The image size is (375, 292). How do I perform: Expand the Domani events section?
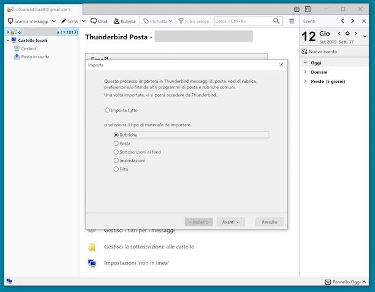pyautogui.click(x=305, y=72)
